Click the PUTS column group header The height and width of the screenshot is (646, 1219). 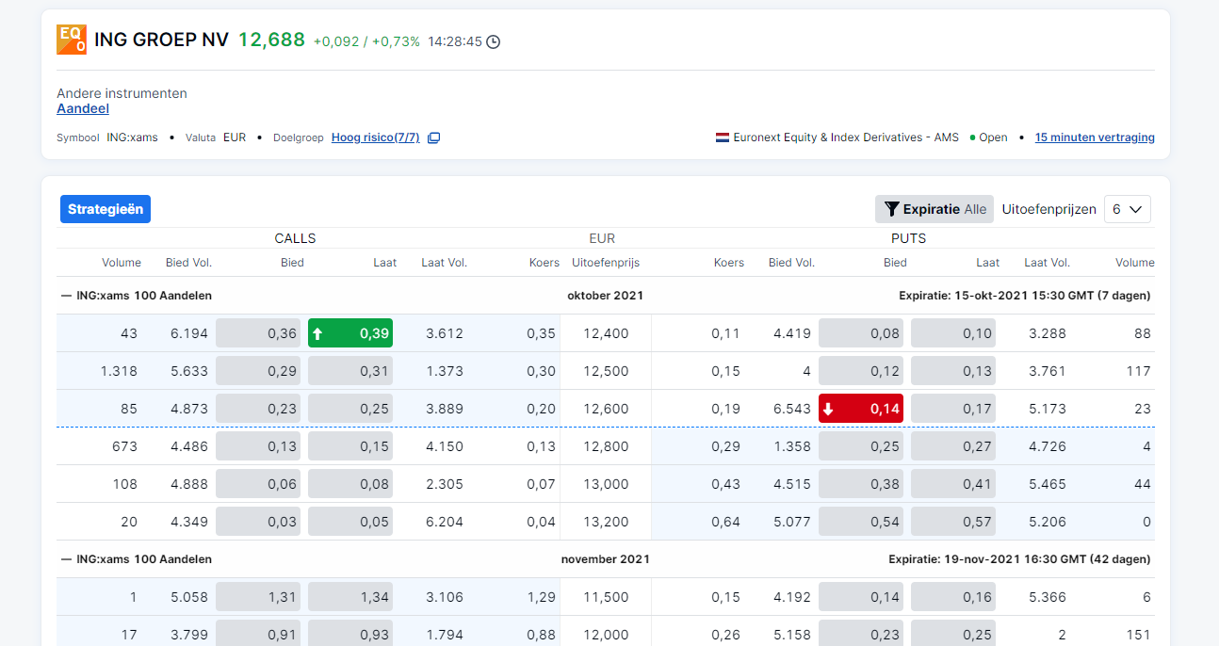[908, 238]
